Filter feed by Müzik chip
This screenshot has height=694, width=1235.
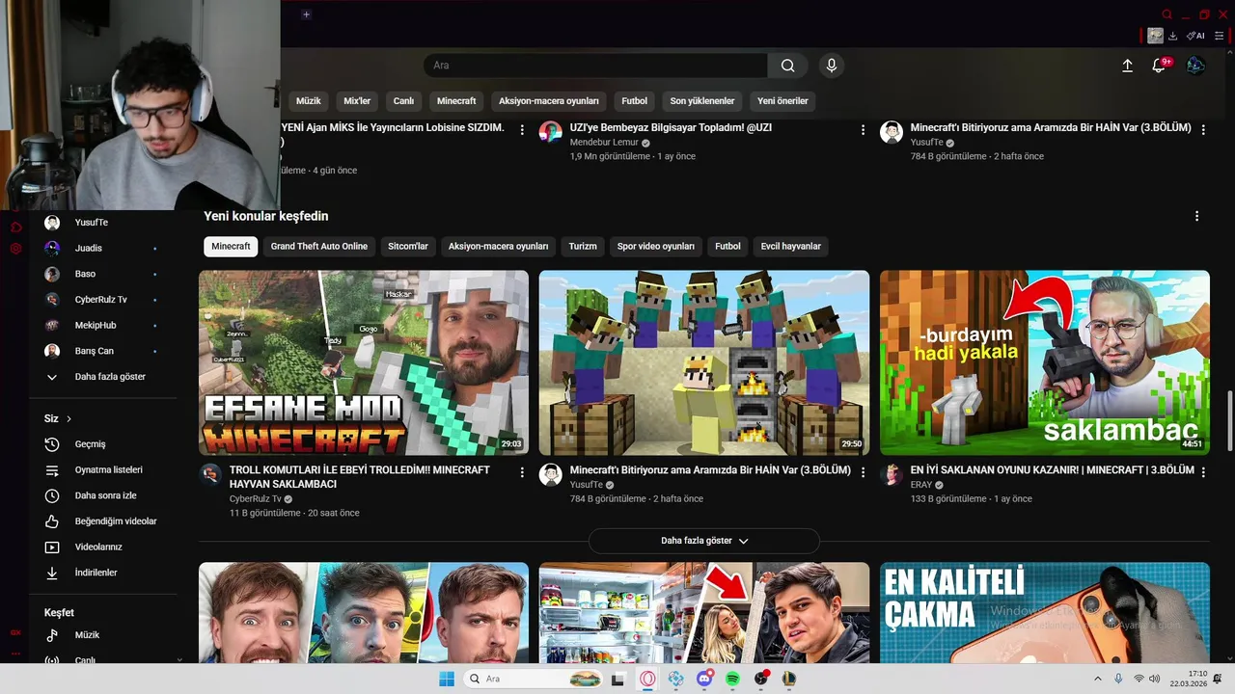point(309,101)
